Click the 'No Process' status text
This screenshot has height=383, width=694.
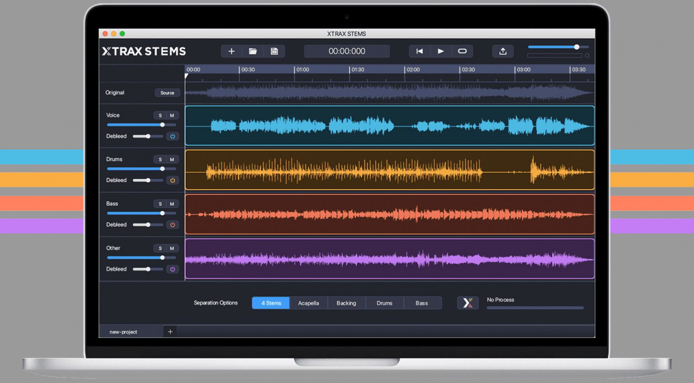click(500, 300)
